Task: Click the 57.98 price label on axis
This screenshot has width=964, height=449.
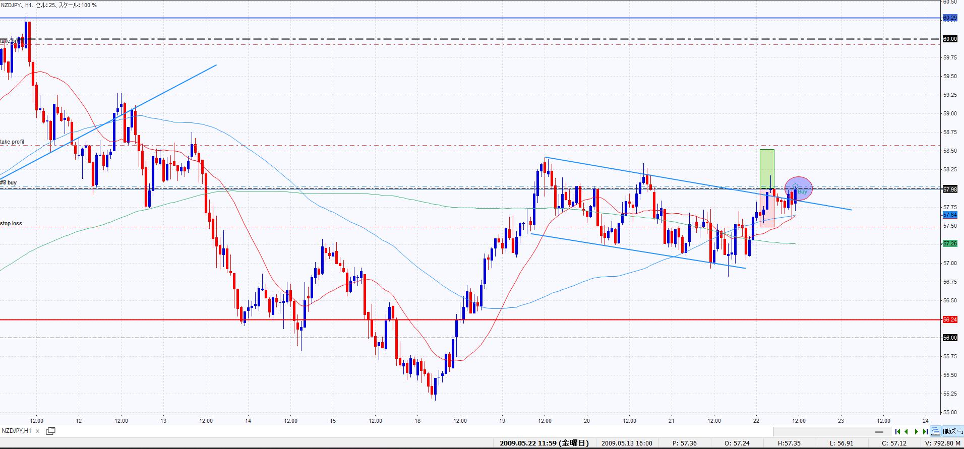Action: pos(949,189)
